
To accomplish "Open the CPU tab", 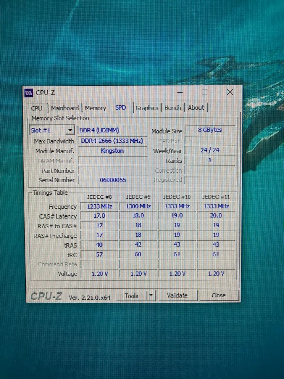I will click(37, 108).
